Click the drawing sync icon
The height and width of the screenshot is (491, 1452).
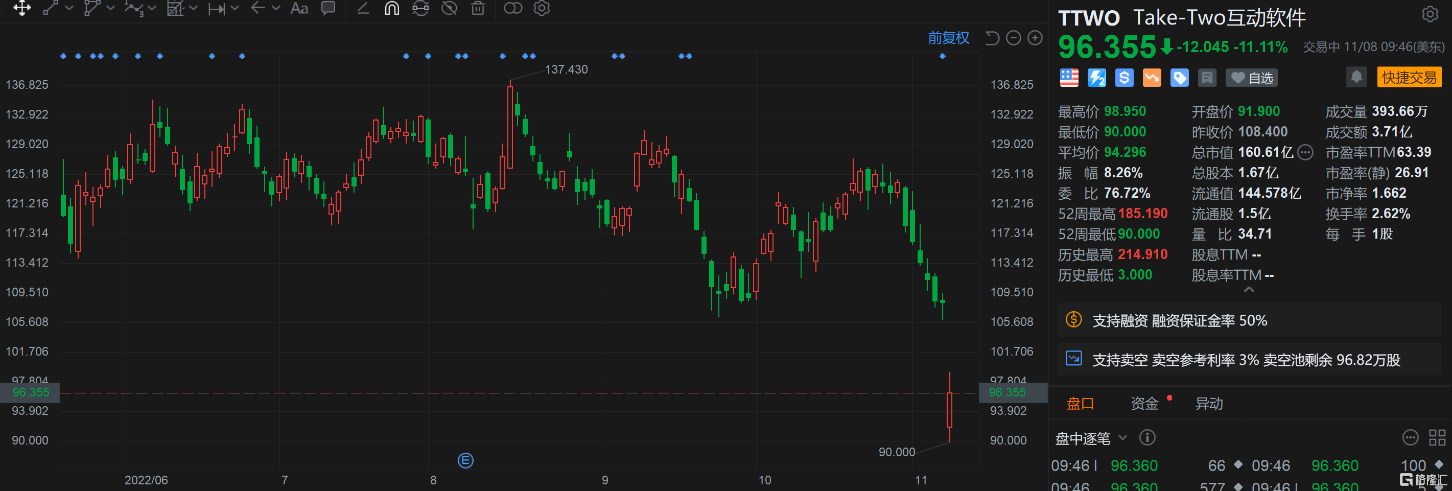tap(420, 8)
